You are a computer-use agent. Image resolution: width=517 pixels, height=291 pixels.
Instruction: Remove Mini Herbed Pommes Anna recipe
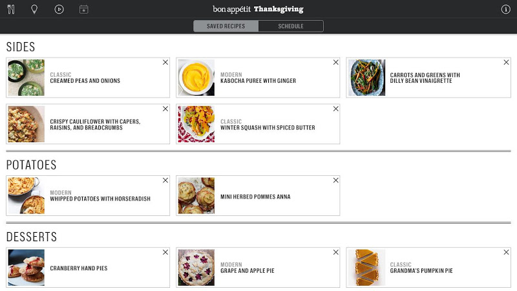tap(335, 180)
